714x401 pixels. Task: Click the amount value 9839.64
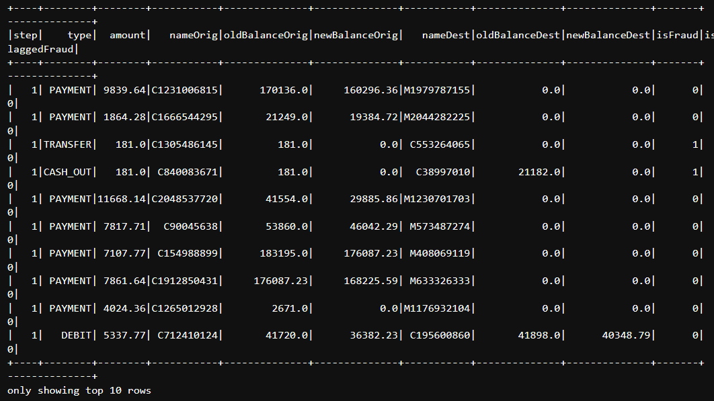[126, 89]
